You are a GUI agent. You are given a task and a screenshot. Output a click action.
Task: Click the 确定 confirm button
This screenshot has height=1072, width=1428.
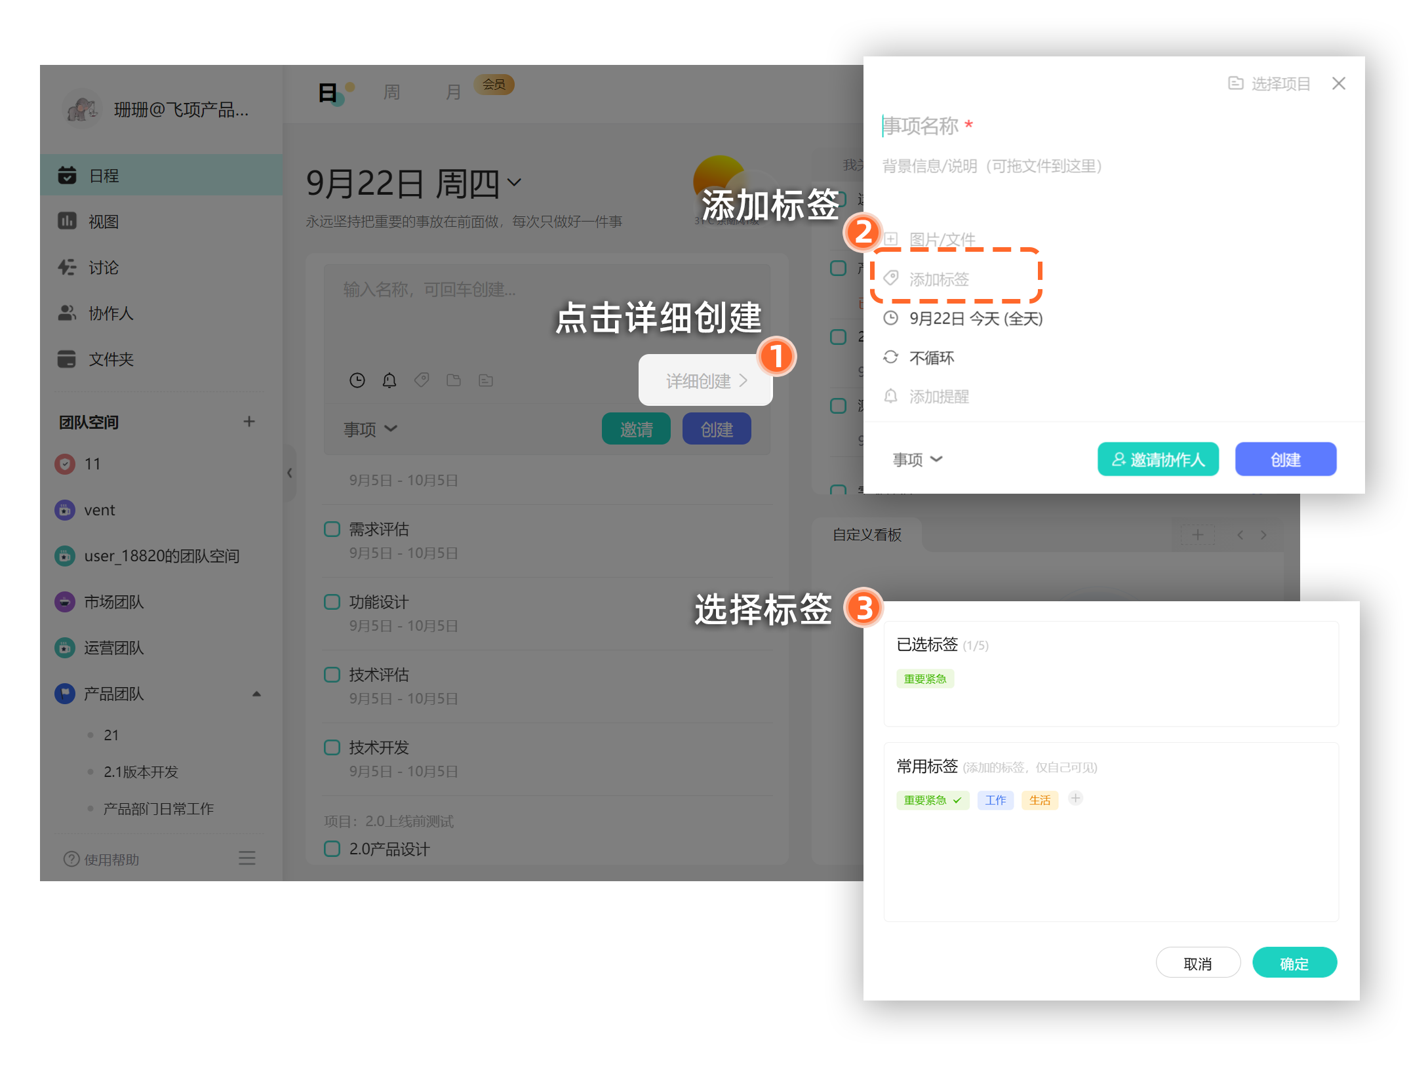1294,963
